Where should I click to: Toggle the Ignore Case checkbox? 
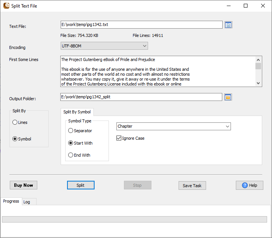119,138
